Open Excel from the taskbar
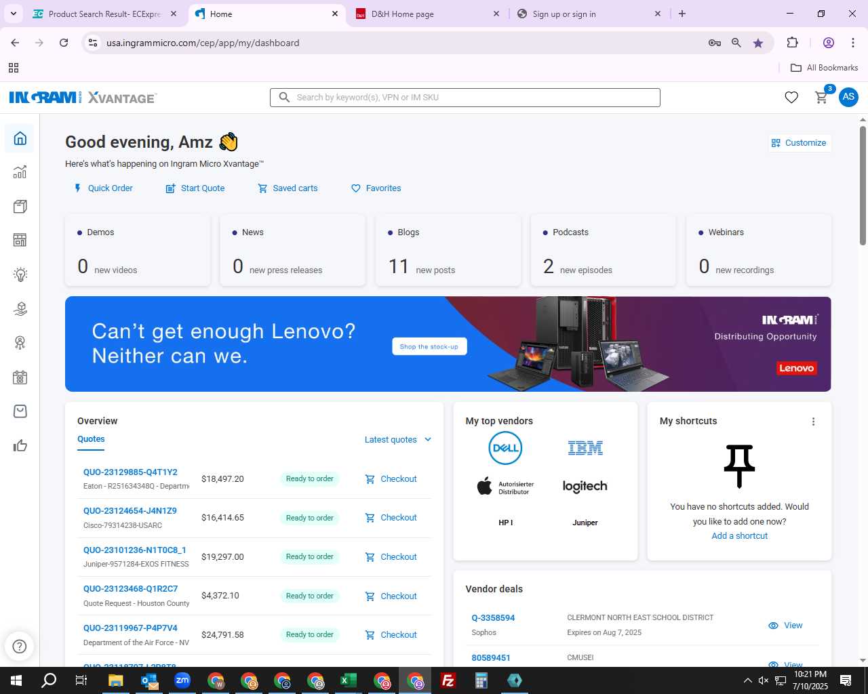Viewport: 868px width, 694px height. tap(349, 680)
